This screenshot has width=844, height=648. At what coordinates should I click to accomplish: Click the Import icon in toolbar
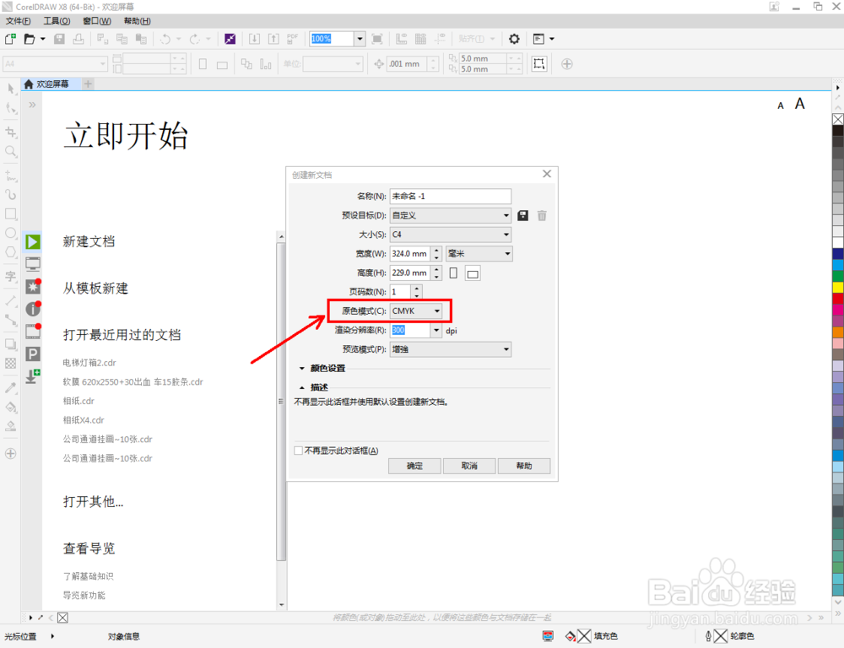254,39
